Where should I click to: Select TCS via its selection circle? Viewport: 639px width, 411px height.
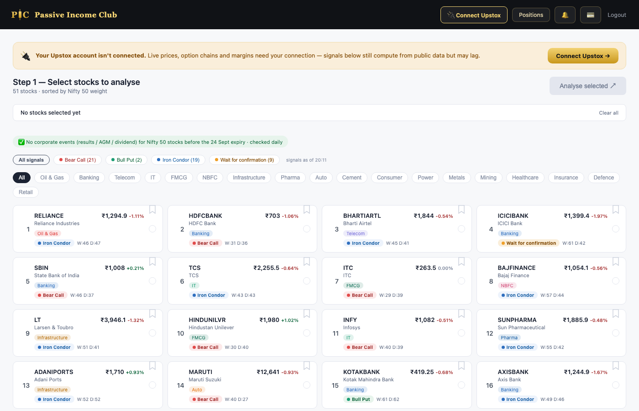307,281
